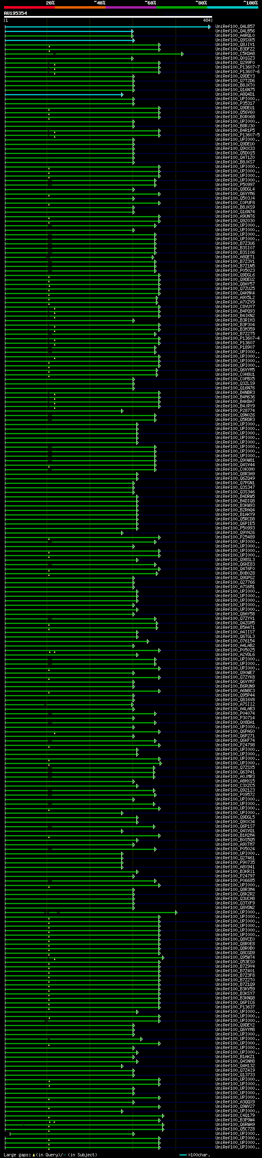Select the UniRef100_P35317 label
Screen dimensions: 262x1158
pyautogui.click(x=235, y=104)
